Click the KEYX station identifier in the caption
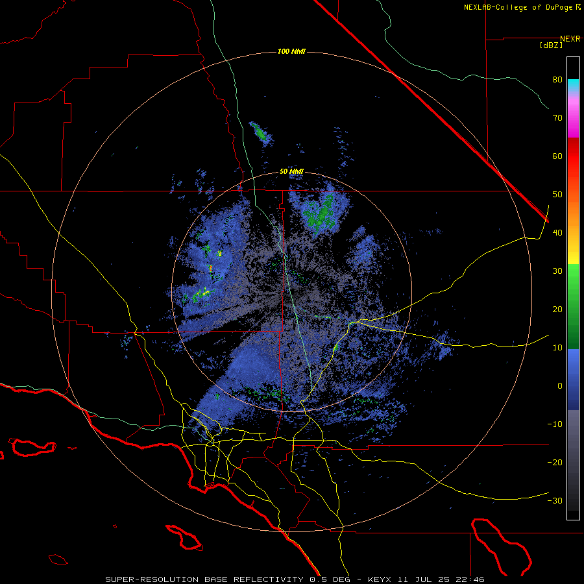584x584 pixels. [381, 579]
